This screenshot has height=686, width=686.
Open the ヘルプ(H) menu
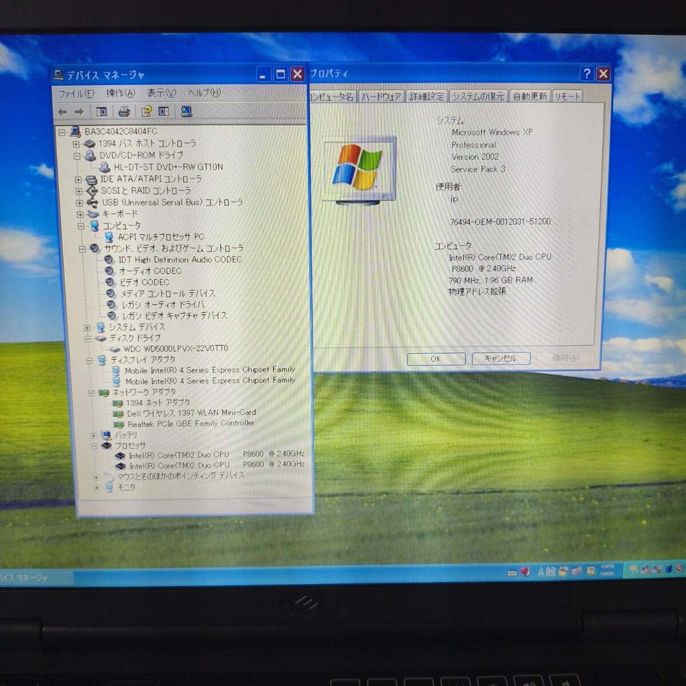(x=204, y=93)
